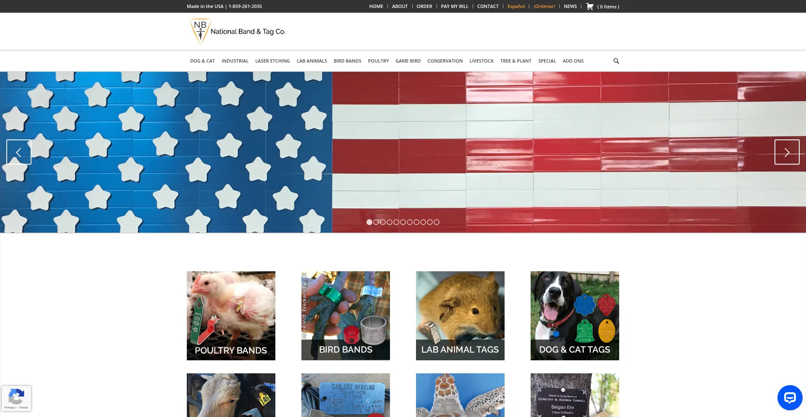Open the live chat bubble
This screenshot has height=417, width=806.
coord(790,398)
